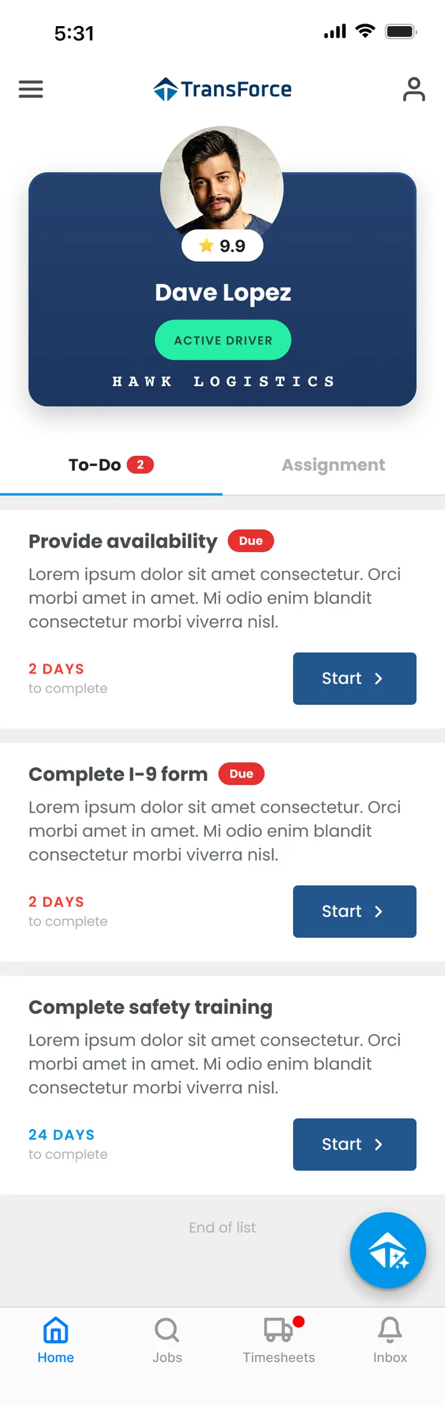Go to Home in bottom navigation
The width and height of the screenshot is (445, 1406).
coord(55,1340)
